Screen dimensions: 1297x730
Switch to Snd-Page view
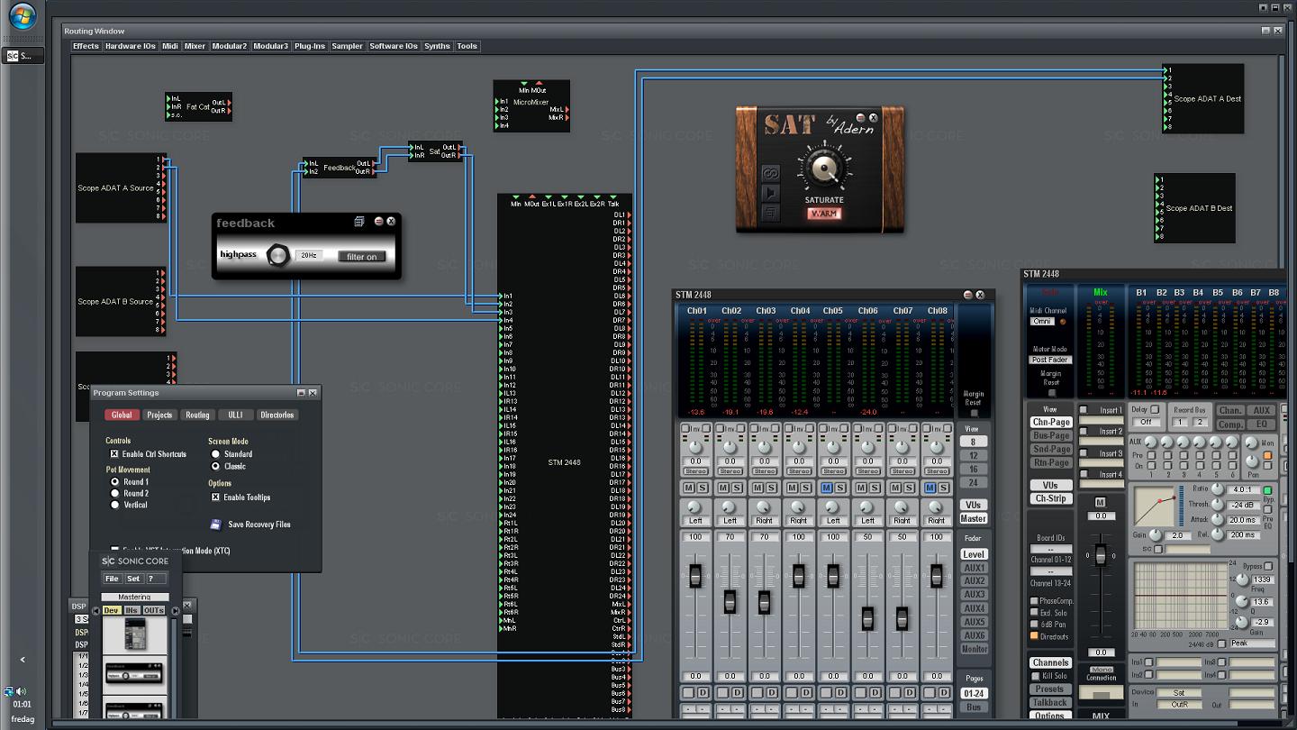pos(1051,449)
